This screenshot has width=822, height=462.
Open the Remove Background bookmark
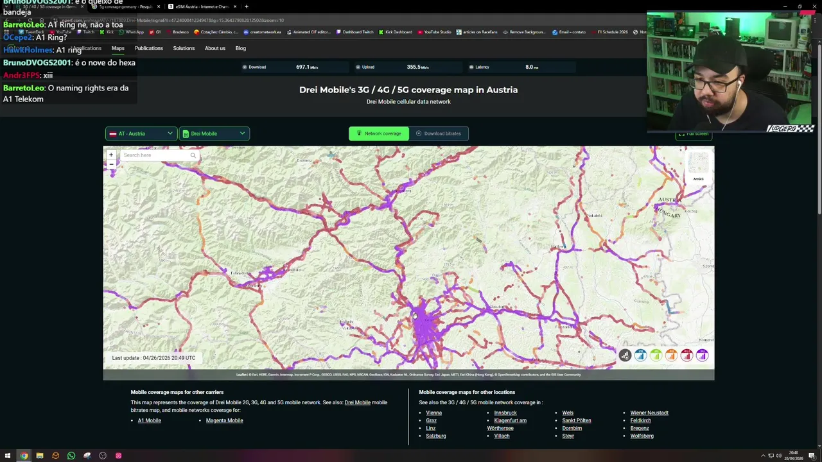pos(524,32)
